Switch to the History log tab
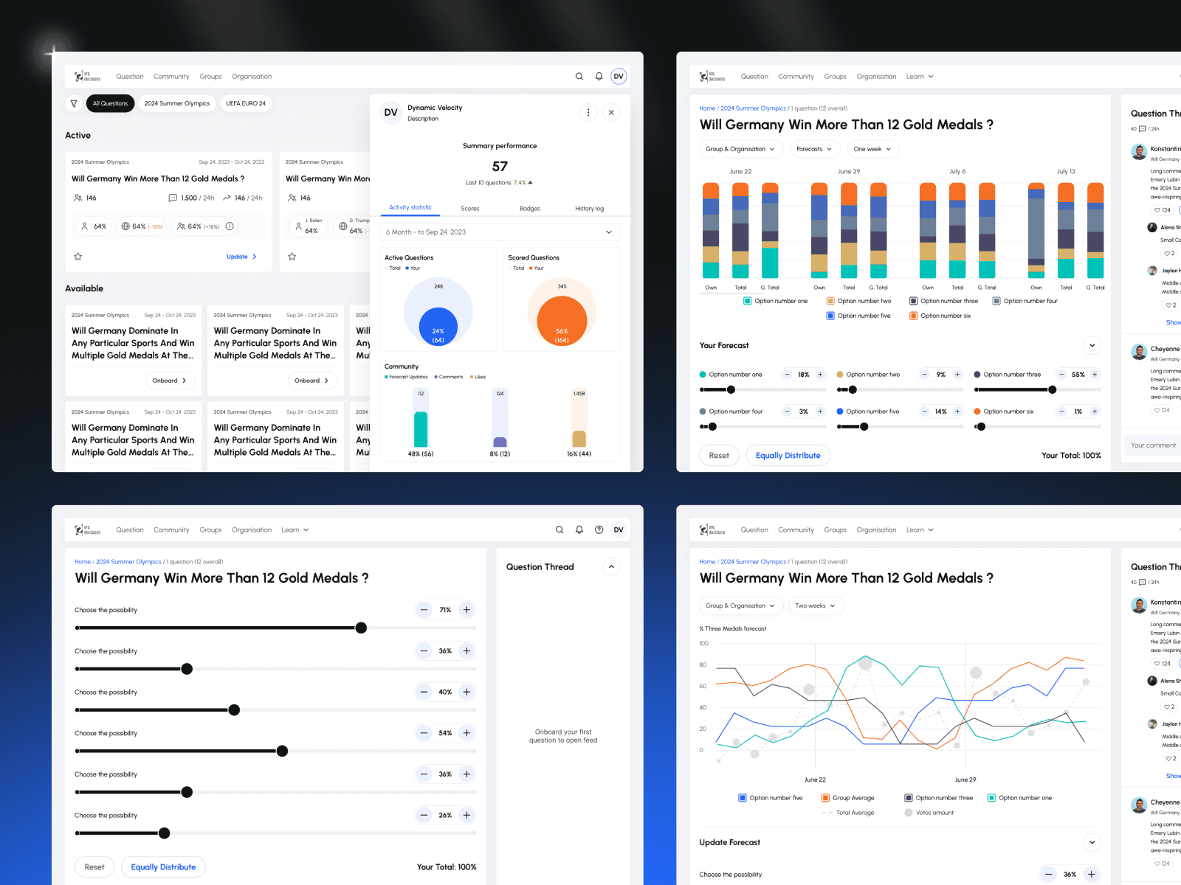Viewport: 1181px width, 885px height. point(590,209)
